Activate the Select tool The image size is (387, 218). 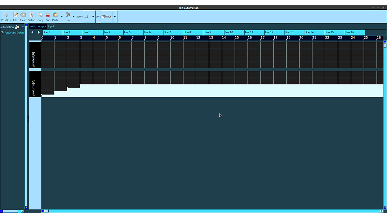point(32,17)
